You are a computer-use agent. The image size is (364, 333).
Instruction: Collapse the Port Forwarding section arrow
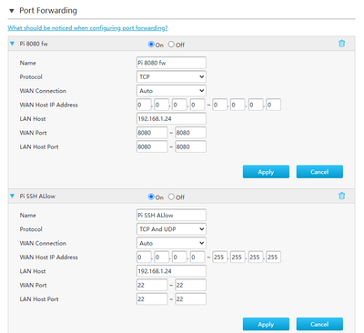point(12,11)
